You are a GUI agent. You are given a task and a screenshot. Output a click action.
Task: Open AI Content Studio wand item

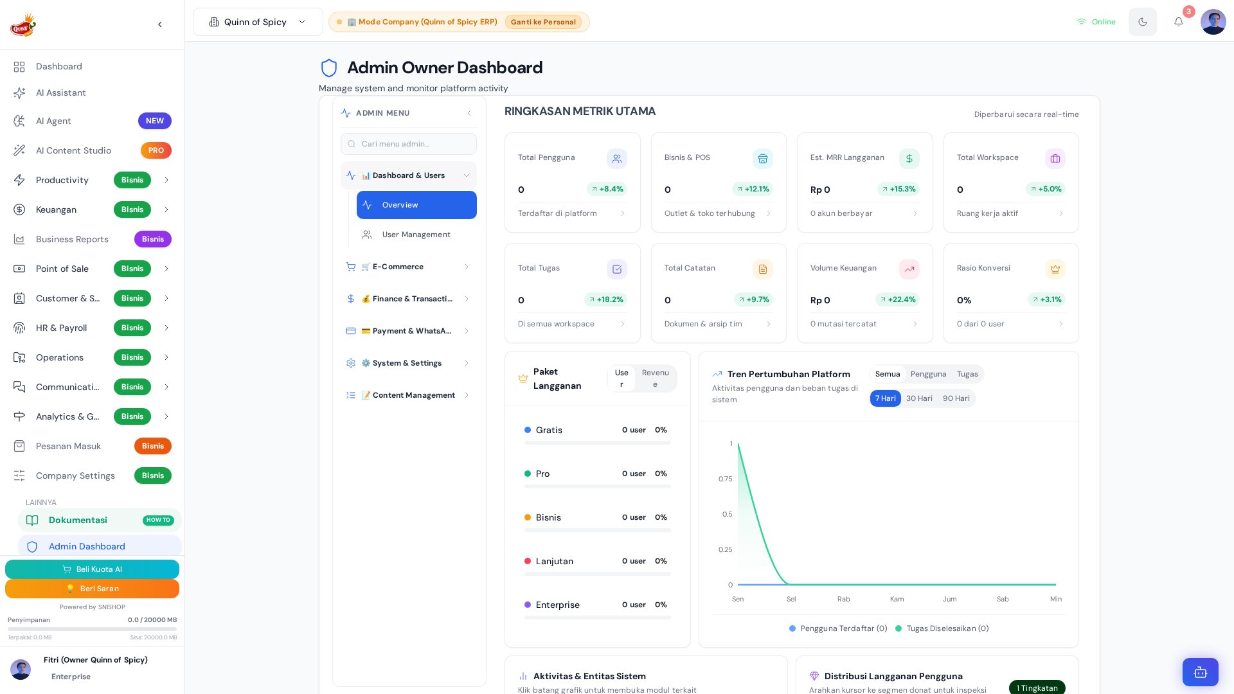pos(93,150)
